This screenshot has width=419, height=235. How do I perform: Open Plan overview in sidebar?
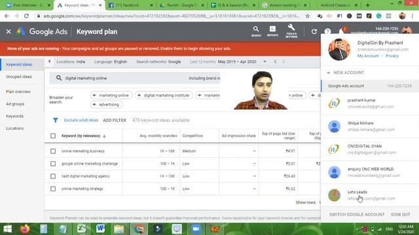[18, 91]
